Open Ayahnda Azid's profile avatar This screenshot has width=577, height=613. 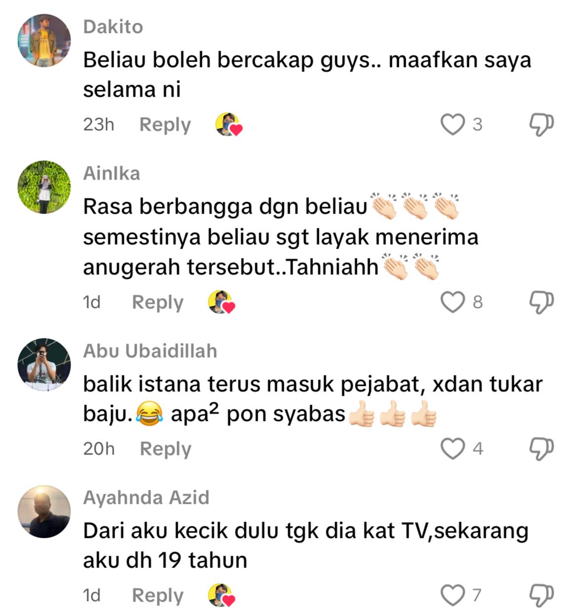coord(44,511)
